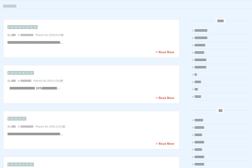The image size is (252, 168).
Task: Click the author name on the 2015/4/20 post
Action: [13, 81]
